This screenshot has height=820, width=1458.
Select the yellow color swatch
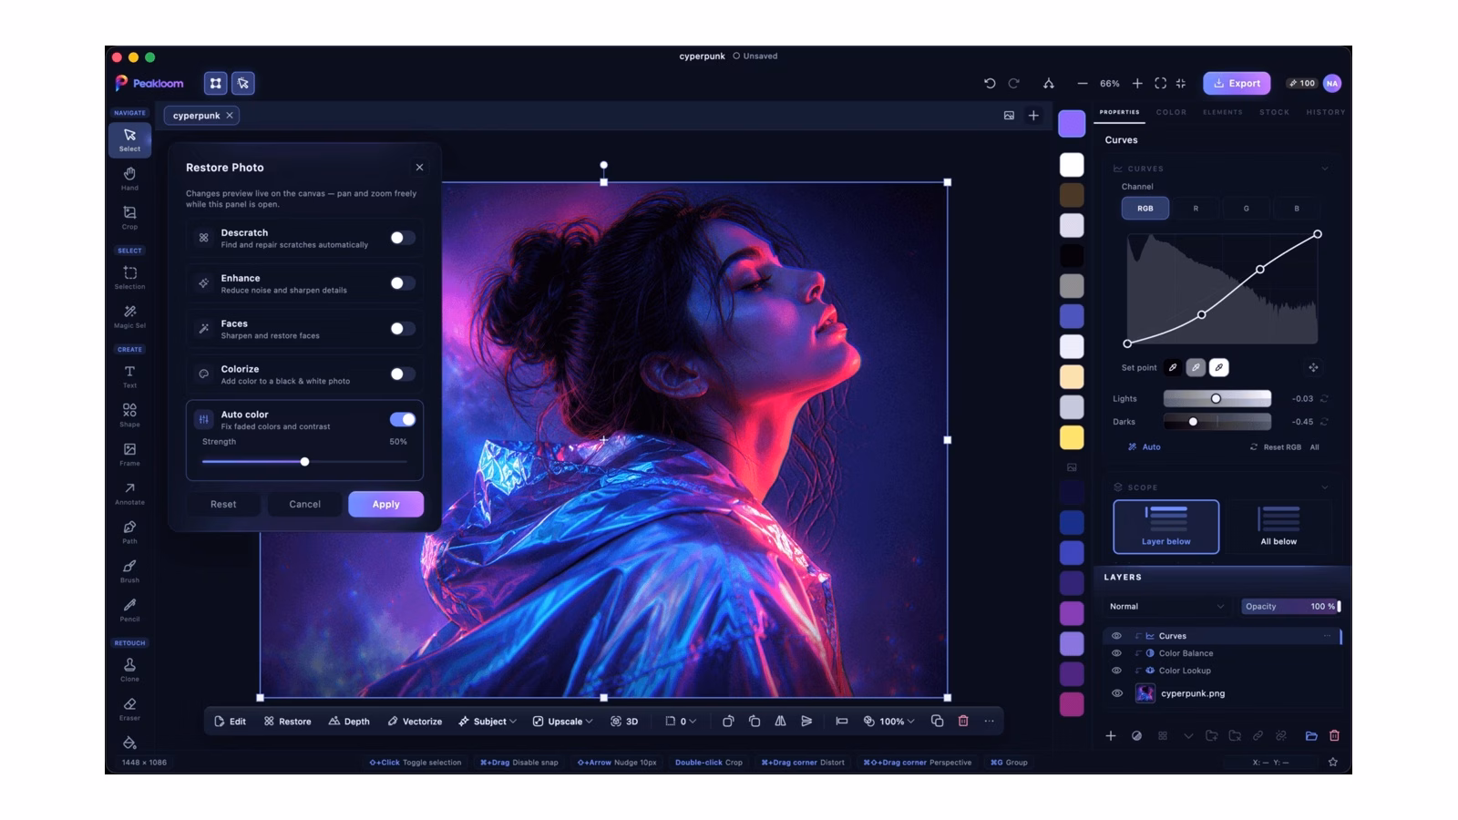(x=1072, y=437)
